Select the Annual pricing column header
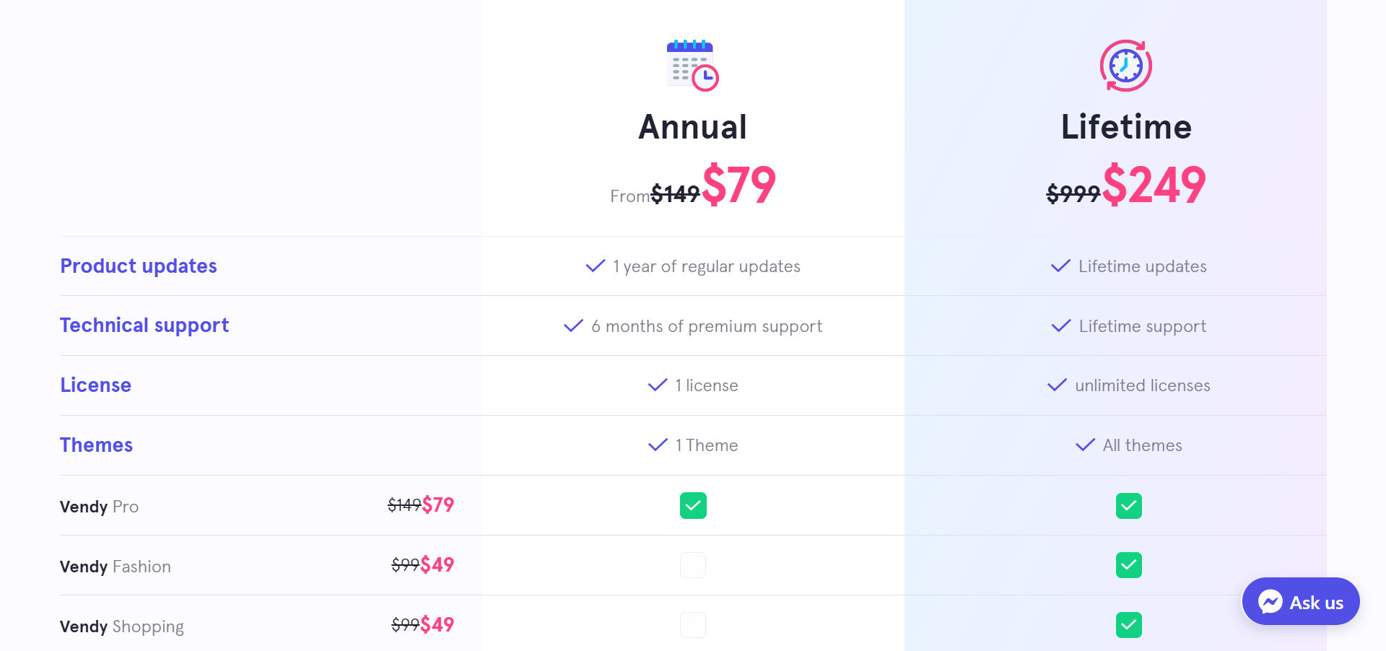 click(x=692, y=127)
